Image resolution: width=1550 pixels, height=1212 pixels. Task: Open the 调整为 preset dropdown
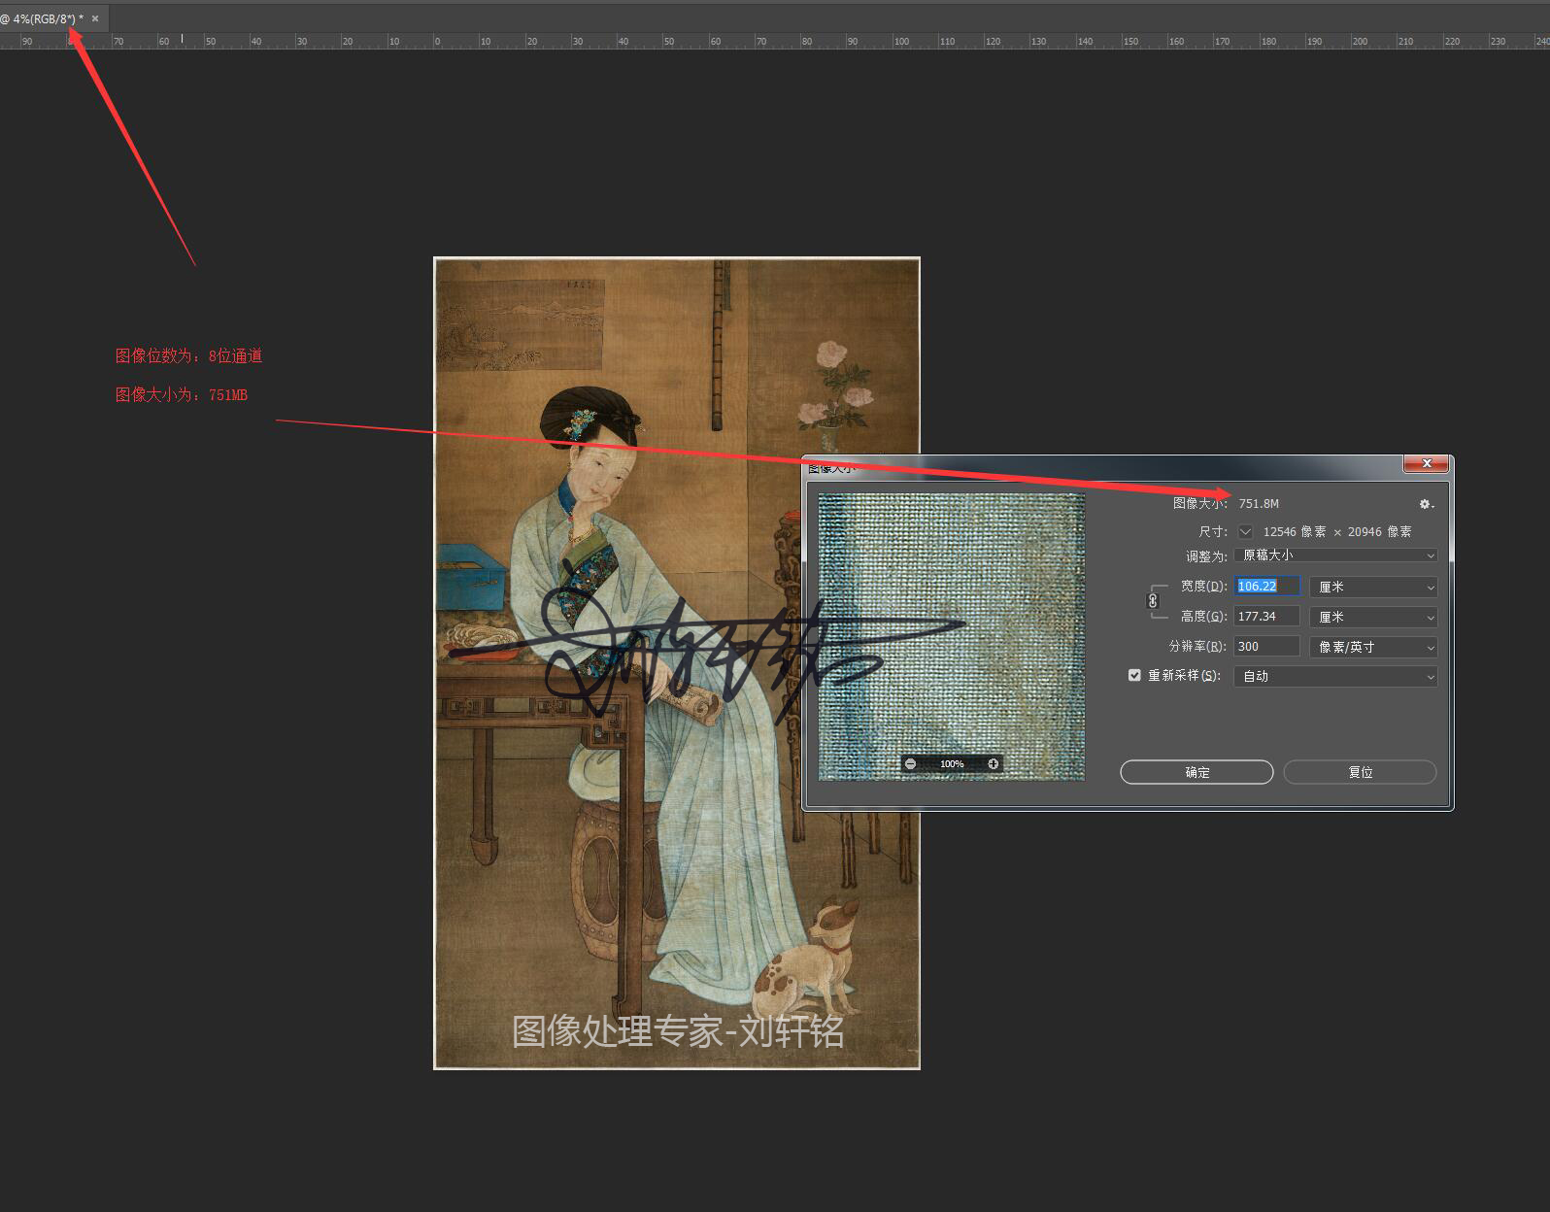(1335, 555)
